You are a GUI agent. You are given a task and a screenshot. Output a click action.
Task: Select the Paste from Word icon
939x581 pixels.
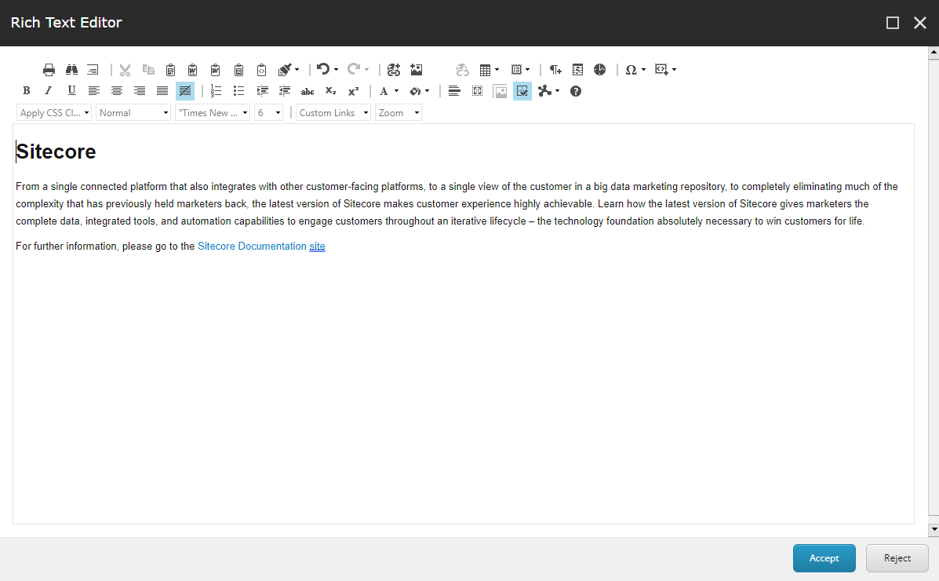pos(193,69)
